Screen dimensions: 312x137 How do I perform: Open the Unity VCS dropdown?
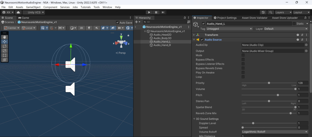(x=34, y=12)
